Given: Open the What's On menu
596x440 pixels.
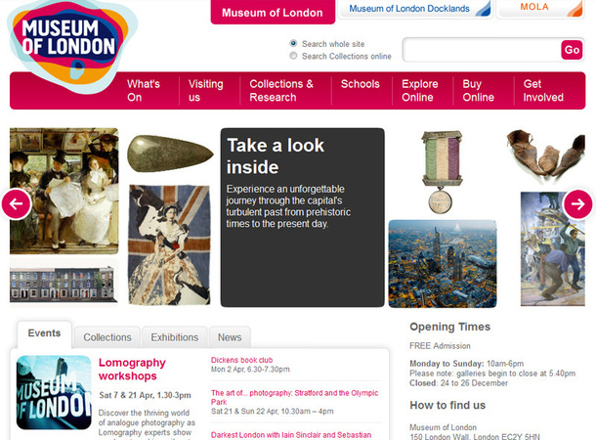Looking at the screenshot, I should (x=144, y=91).
